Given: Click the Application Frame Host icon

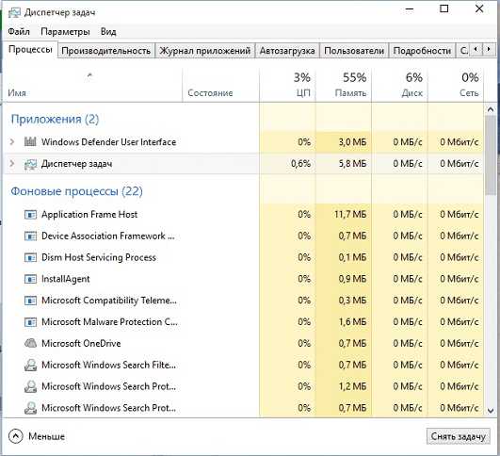Looking at the screenshot, I should [30, 215].
